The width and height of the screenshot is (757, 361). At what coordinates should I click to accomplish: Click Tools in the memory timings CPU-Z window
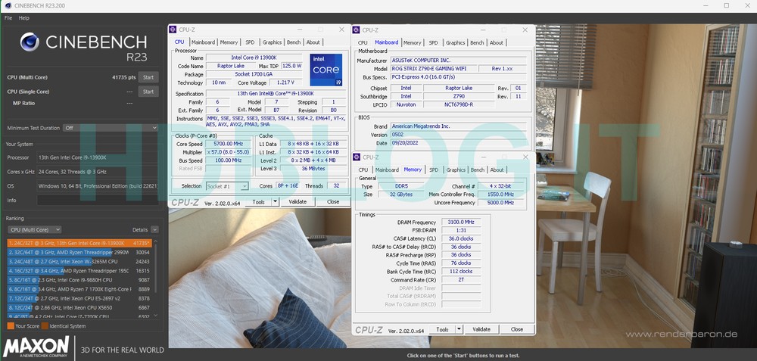(443, 330)
